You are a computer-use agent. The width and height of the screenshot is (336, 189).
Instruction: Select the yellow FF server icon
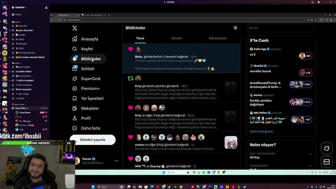(5, 53)
